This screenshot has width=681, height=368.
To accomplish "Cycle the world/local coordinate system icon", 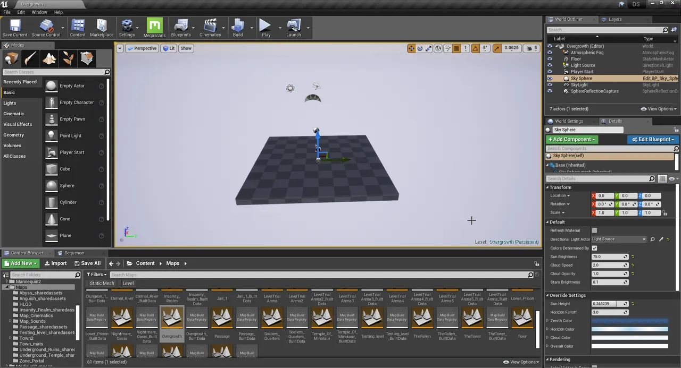I will pos(438,48).
